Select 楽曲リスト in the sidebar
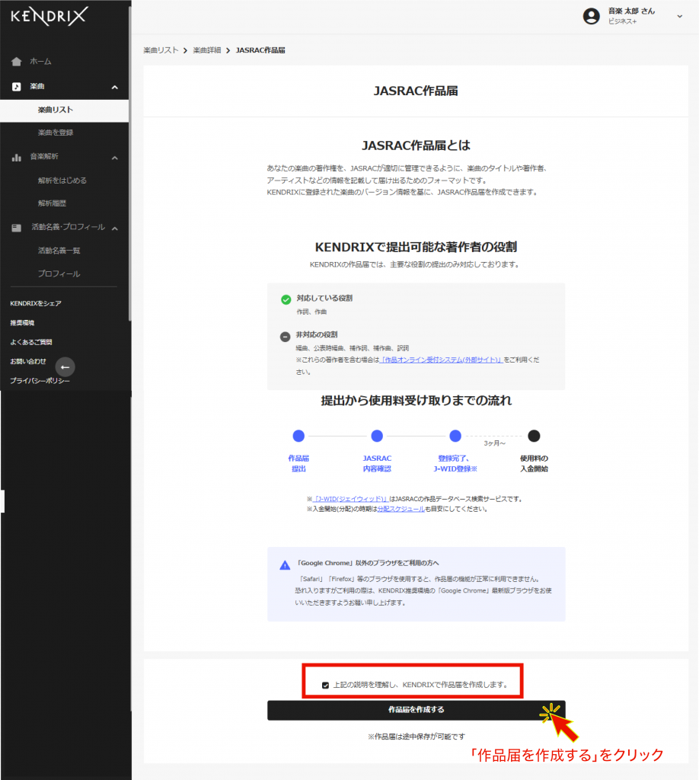This screenshot has height=780, width=699. pyautogui.click(x=56, y=110)
